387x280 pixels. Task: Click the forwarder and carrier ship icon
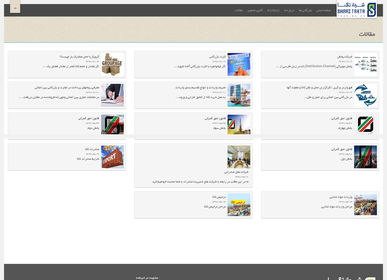pos(365,95)
